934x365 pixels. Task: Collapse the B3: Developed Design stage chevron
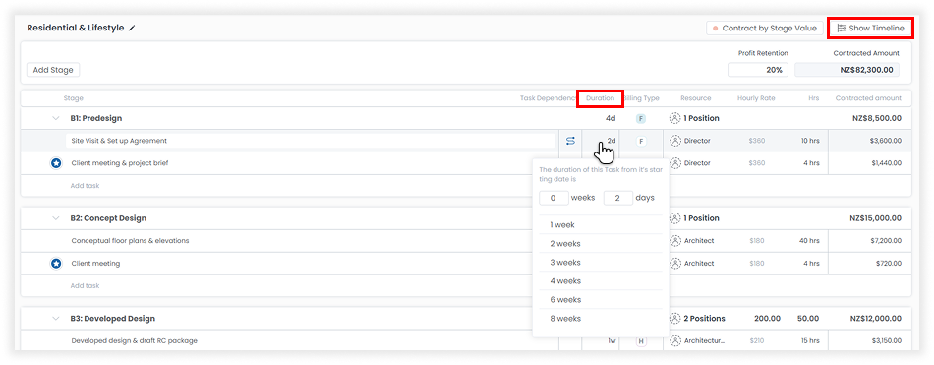point(55,319)
